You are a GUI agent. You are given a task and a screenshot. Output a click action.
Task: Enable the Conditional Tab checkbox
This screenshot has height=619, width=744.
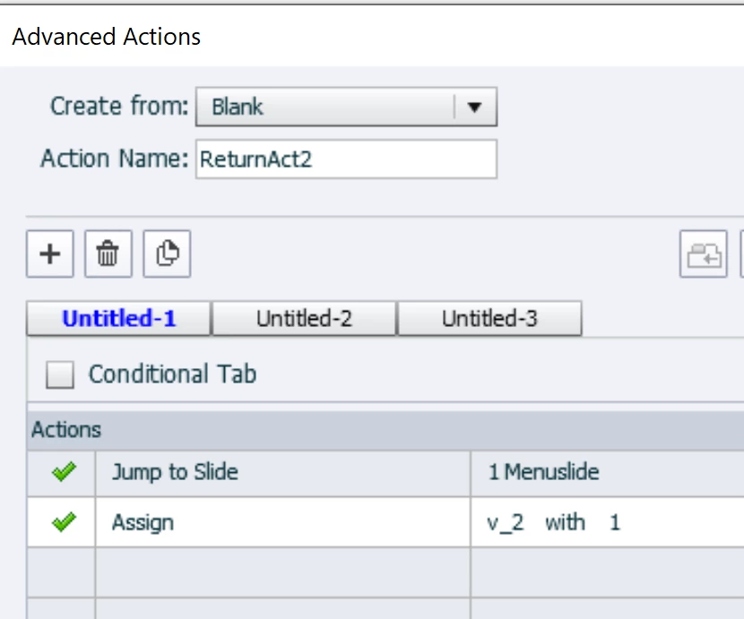(60, 374)
